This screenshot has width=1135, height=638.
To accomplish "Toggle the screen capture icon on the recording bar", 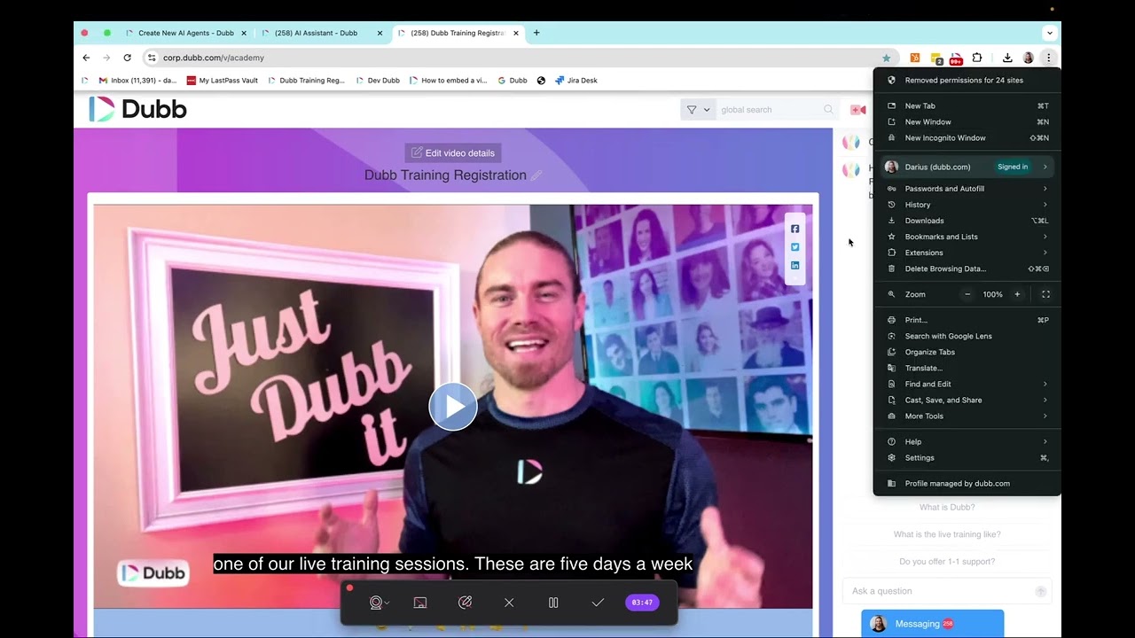I will (420, 603).
